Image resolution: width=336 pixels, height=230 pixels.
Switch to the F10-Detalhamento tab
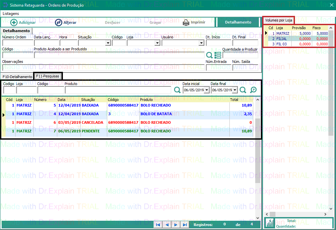[17, 77]
